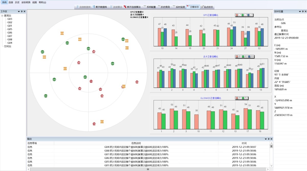Click GPS satellite G24 on the skyplot

pyautogui.click(x=113, y=63)
